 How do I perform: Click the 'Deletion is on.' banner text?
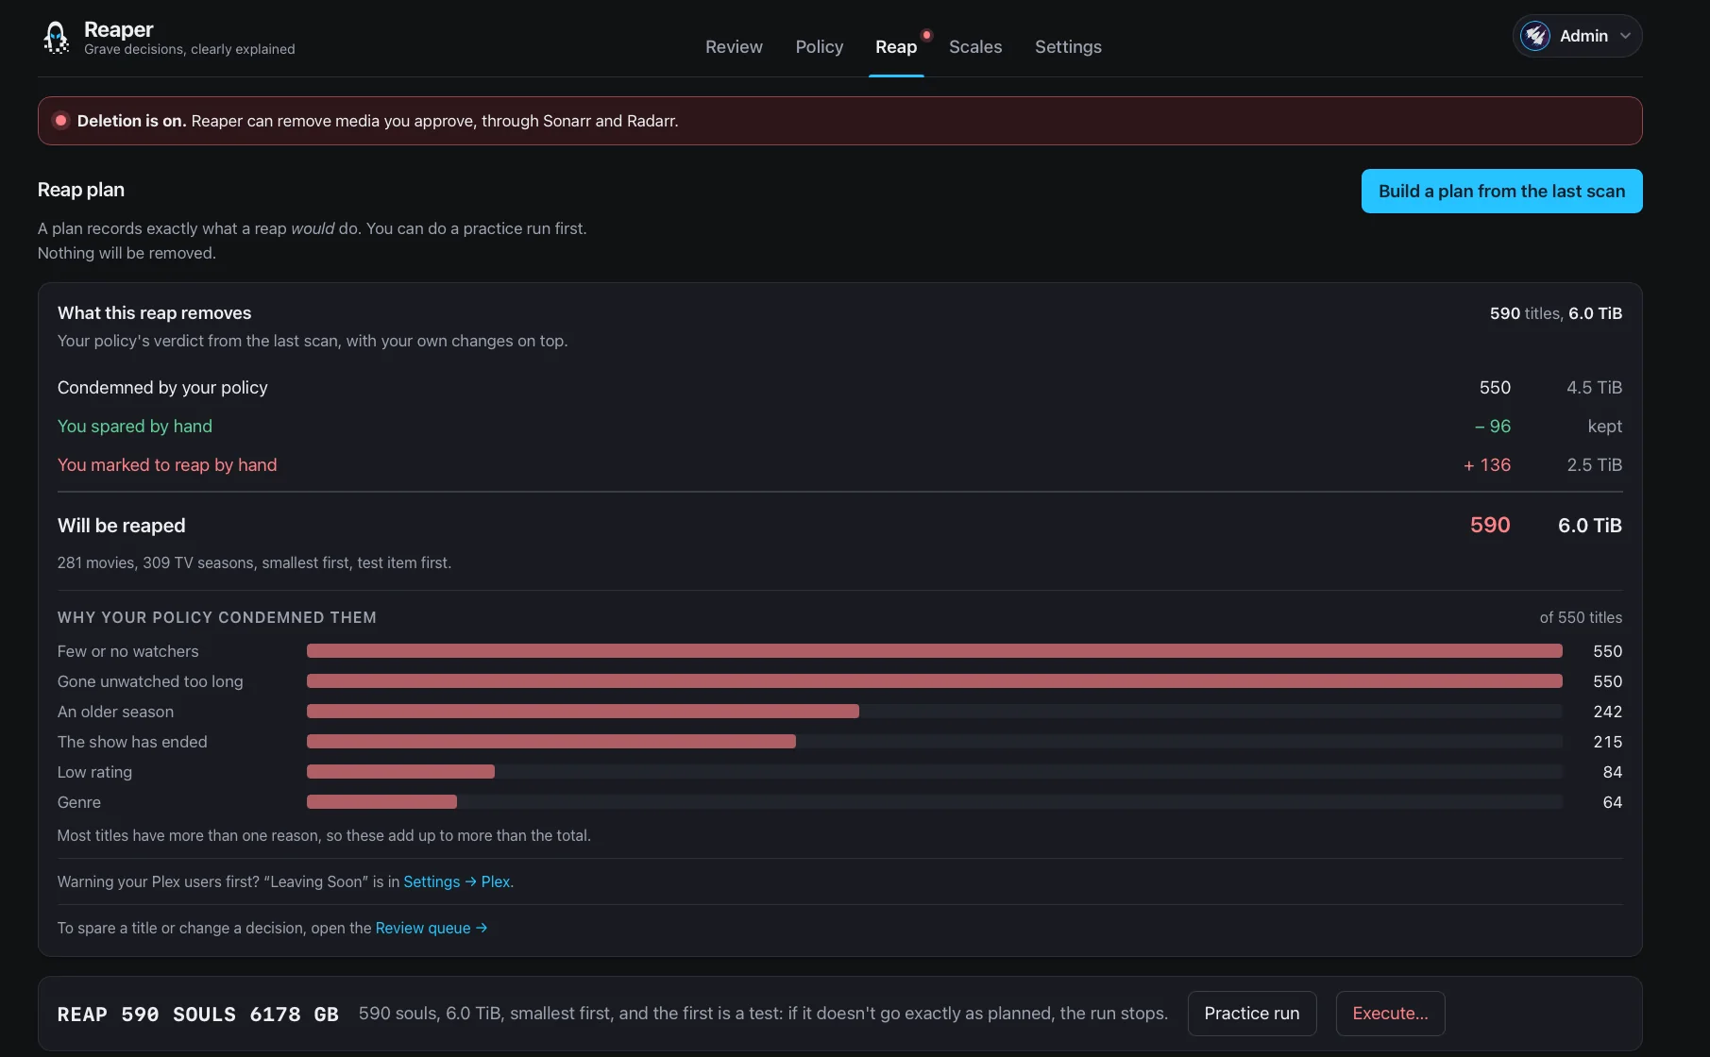(131, 121)
